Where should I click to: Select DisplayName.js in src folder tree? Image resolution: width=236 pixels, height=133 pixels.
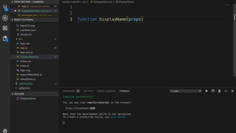[34, 57]
